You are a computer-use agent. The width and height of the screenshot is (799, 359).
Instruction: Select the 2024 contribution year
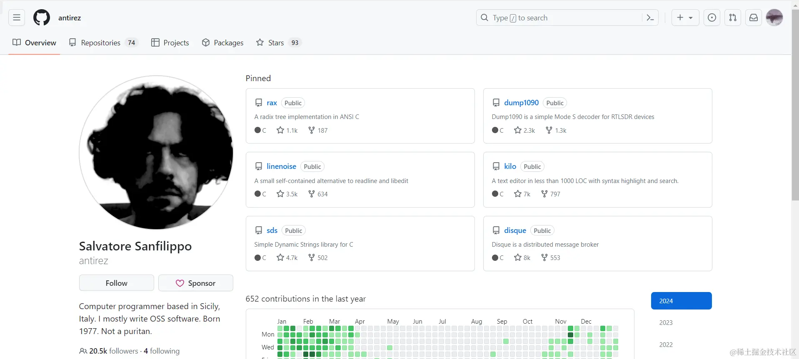681,301
